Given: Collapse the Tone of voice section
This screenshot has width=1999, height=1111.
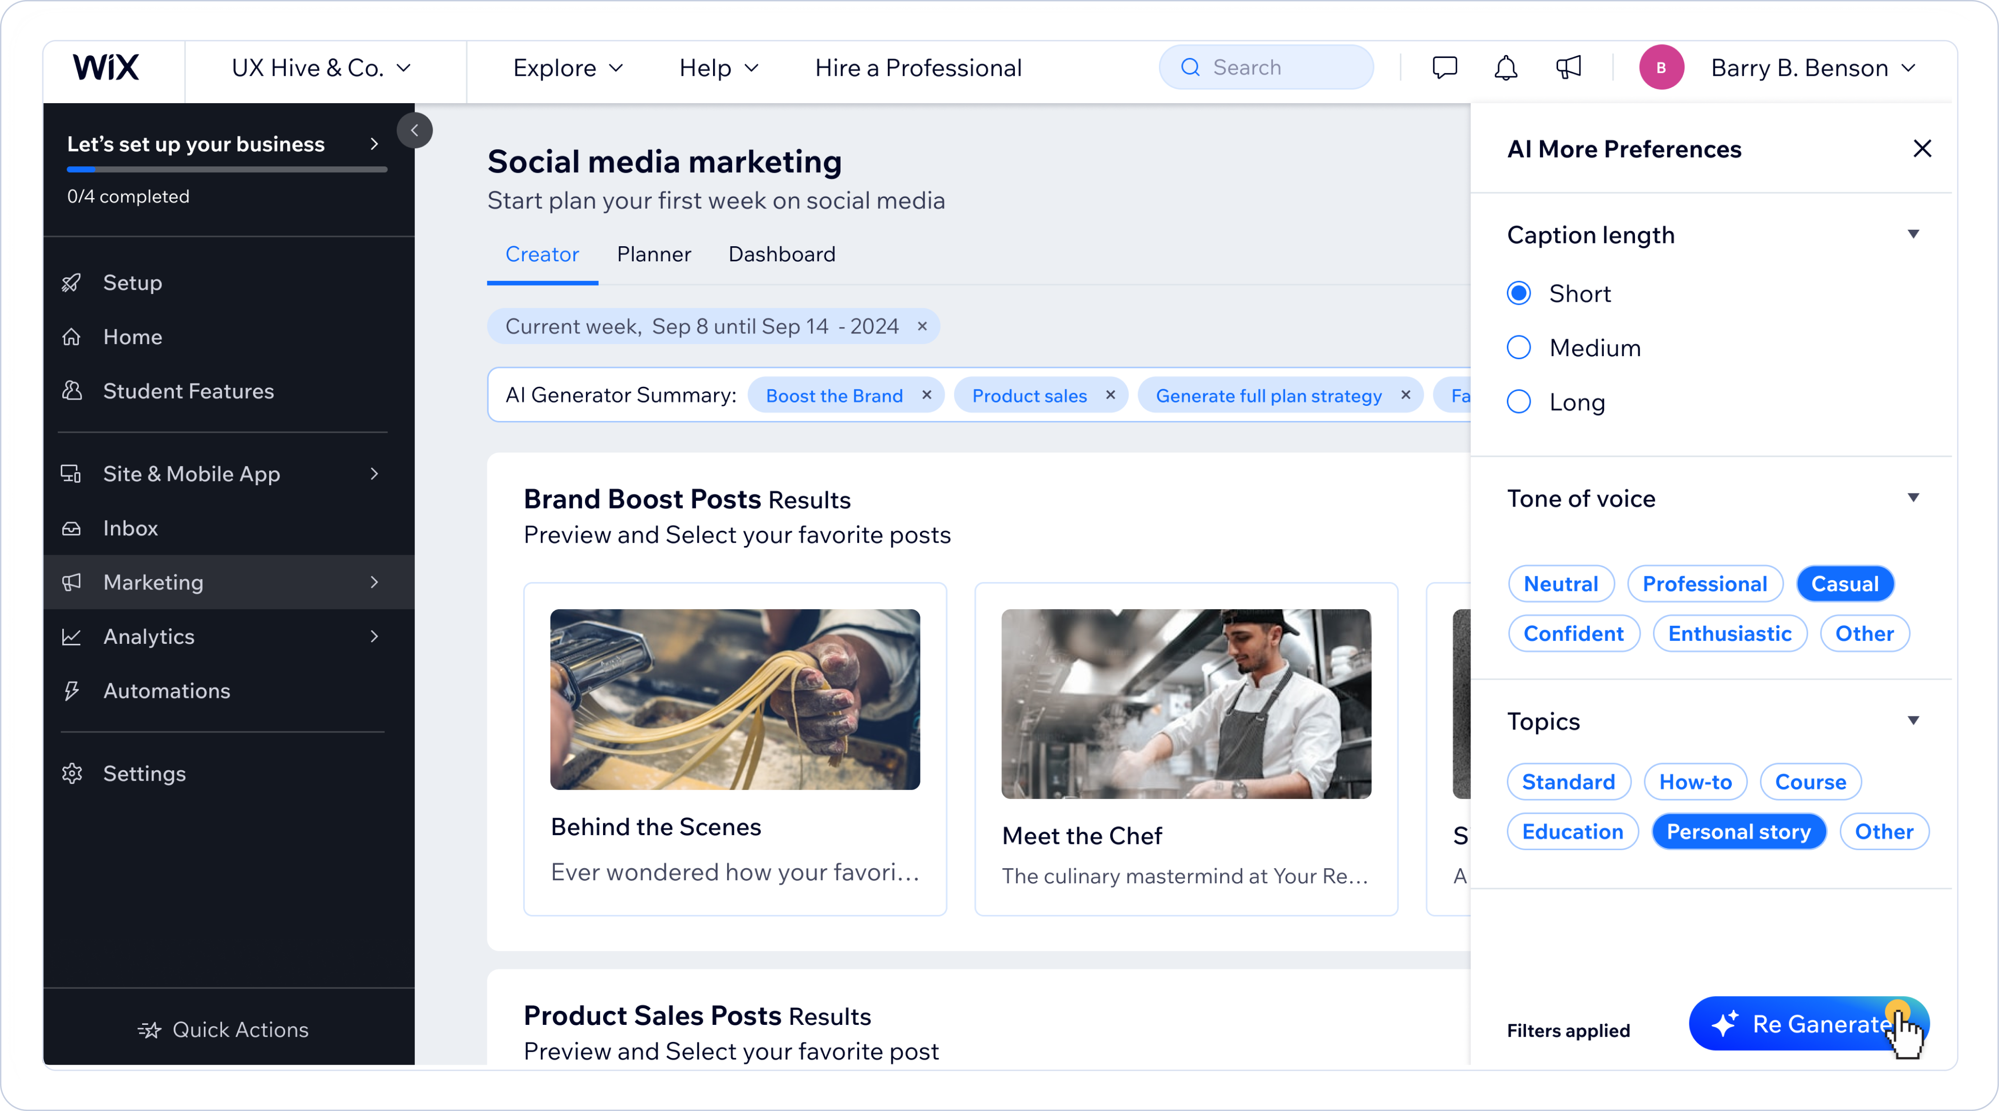Looking at the screenshot, I should click(1913, 498).
